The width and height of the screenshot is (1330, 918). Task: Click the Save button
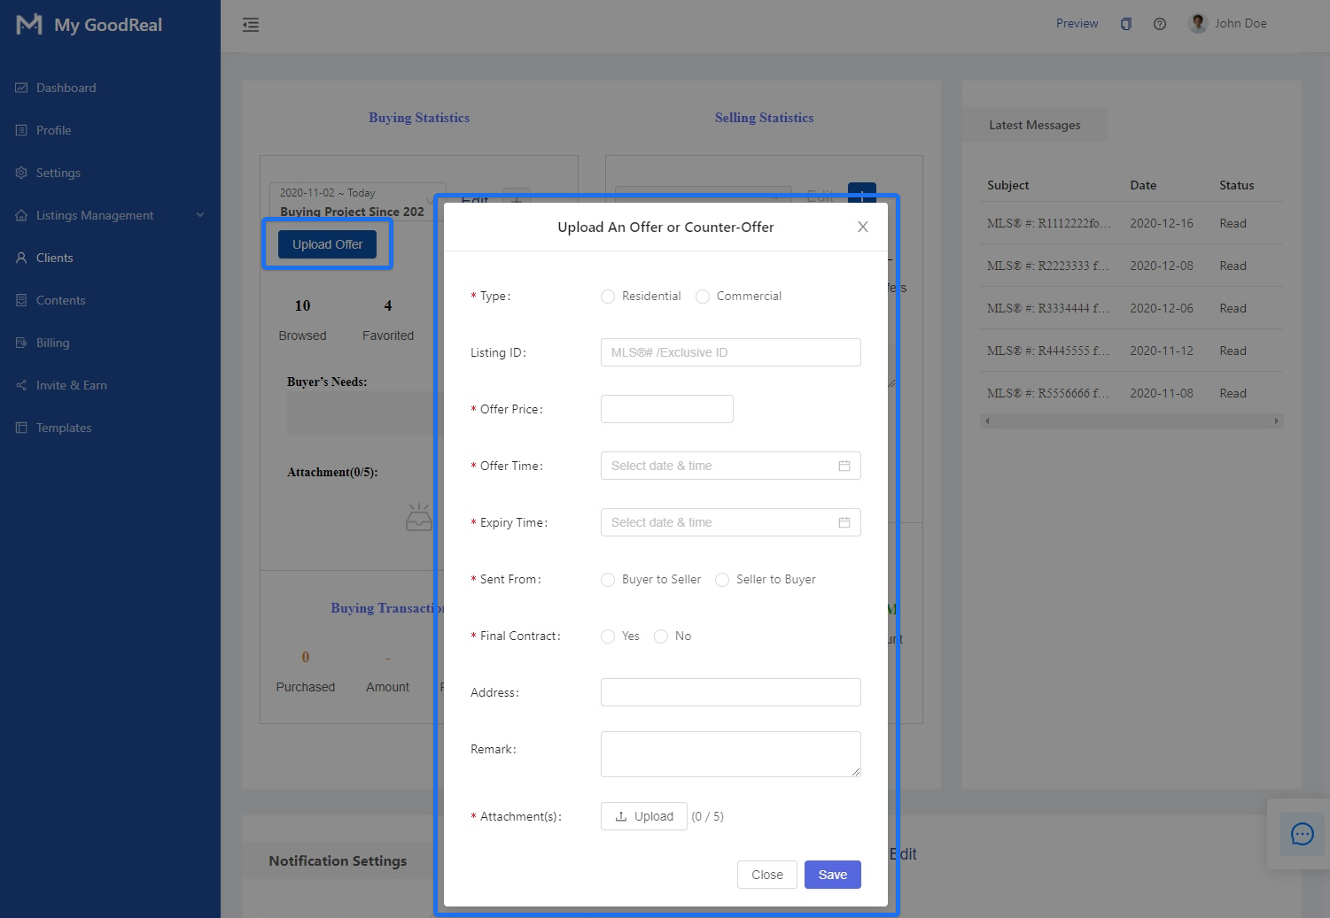click(832, 875)
